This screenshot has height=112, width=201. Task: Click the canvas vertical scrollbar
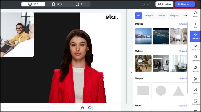pyautogui.click(x=127, y=57)
